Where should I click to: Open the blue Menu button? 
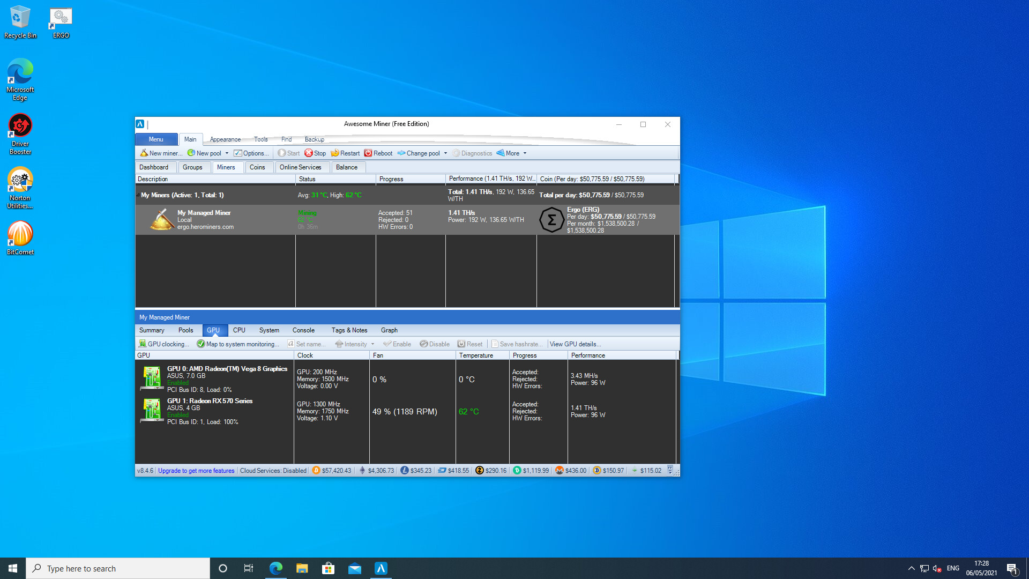[156, 139]
